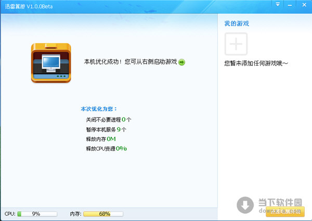The image size is (312, 221).
Task: Close the 迅雷翼游 window
Action: (304, 5)
